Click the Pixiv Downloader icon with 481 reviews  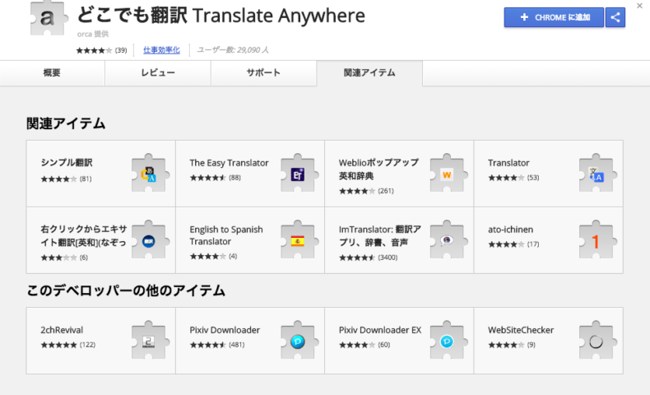[x=298, y=341]
